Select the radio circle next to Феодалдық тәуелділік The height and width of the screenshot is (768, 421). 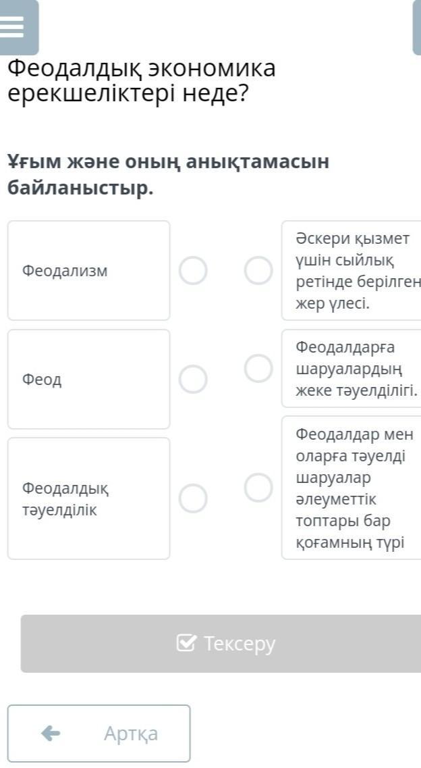[193, 498]
